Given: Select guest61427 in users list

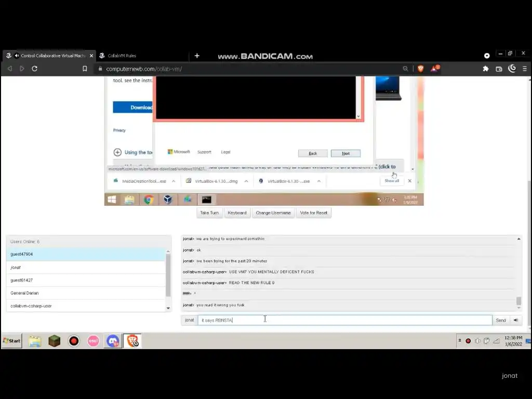Looking at the screenshot, I should coord(86,280).
